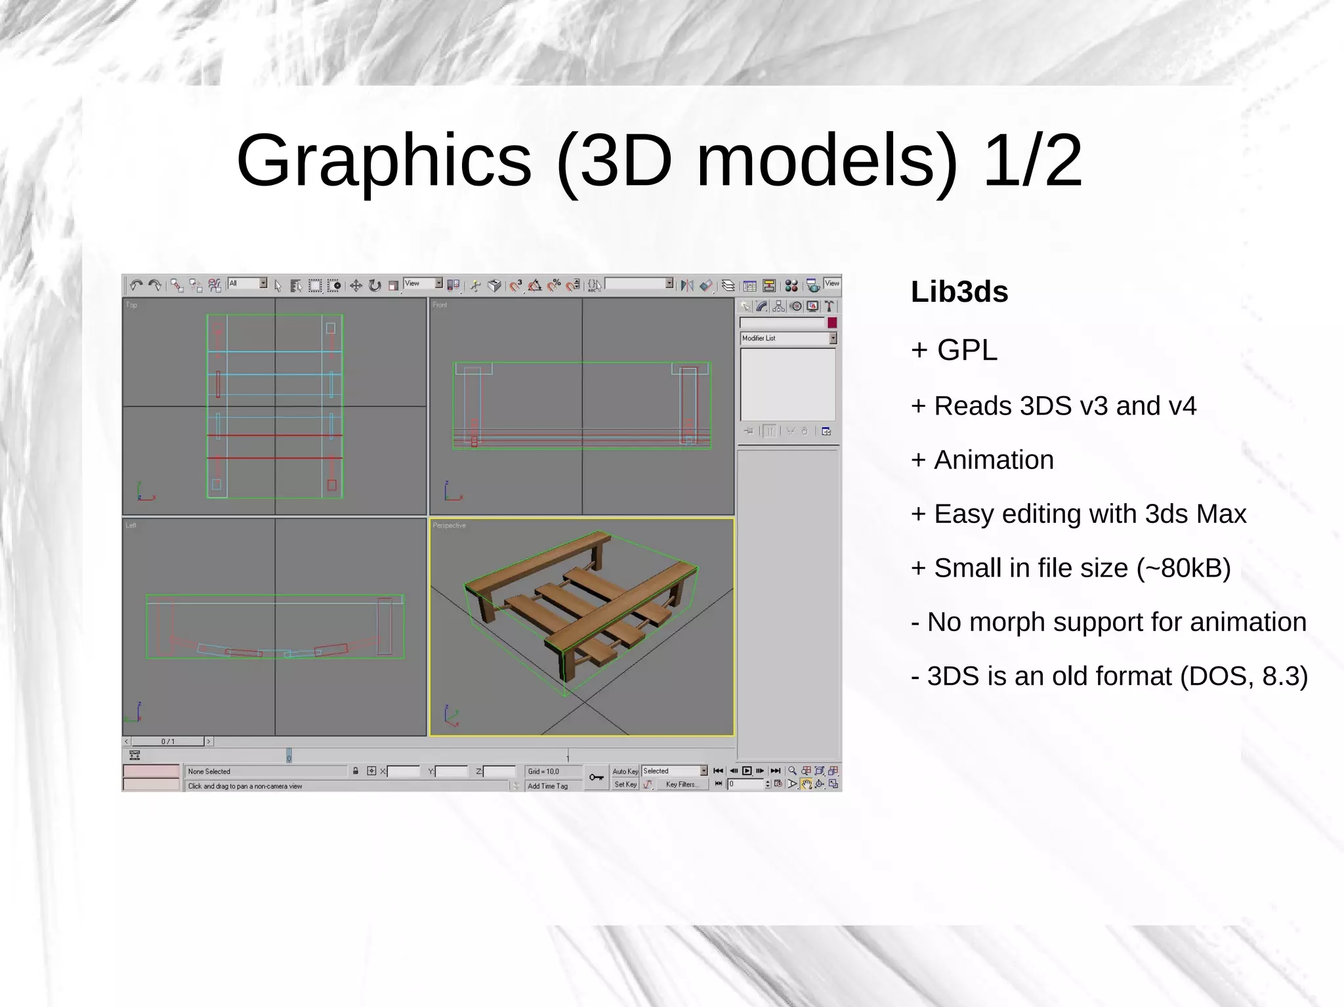
Task: Switch to the Utilities hammer tab
Action: point(829,306)
